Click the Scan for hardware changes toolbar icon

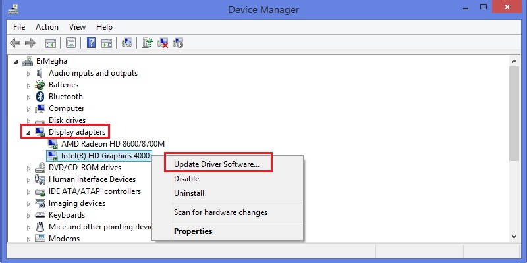127,43
